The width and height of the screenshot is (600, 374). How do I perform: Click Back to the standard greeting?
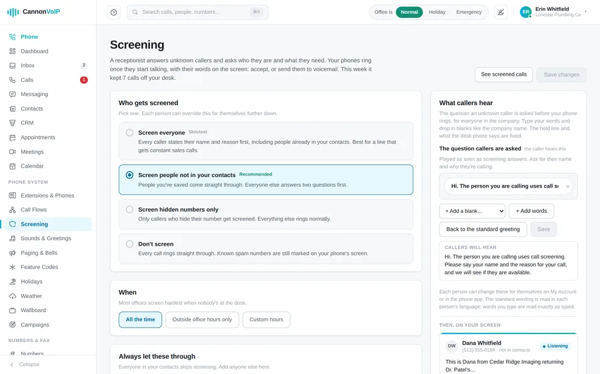click(x=483, y=229)
